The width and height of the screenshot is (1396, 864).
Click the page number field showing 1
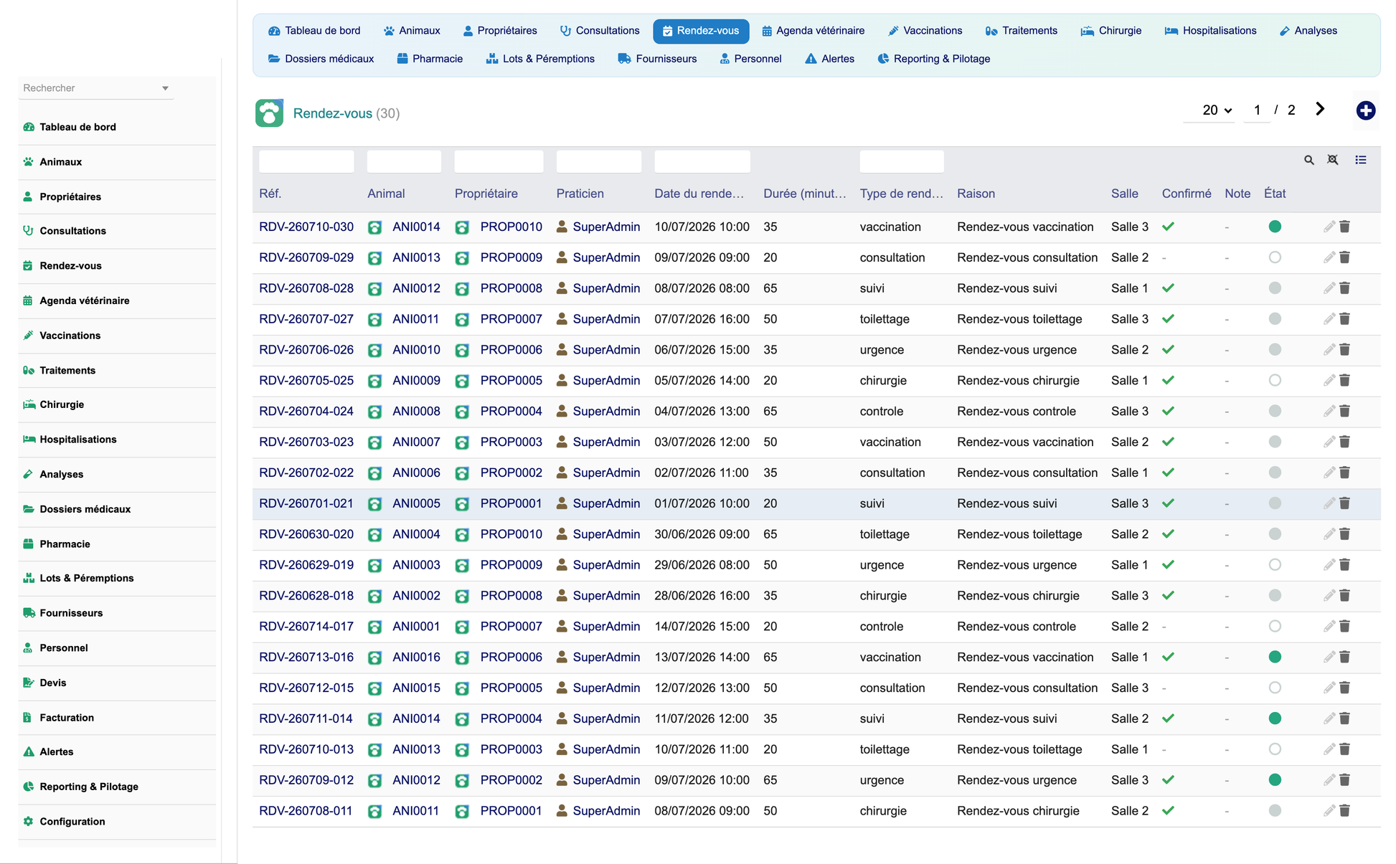tap(1257, 110)
